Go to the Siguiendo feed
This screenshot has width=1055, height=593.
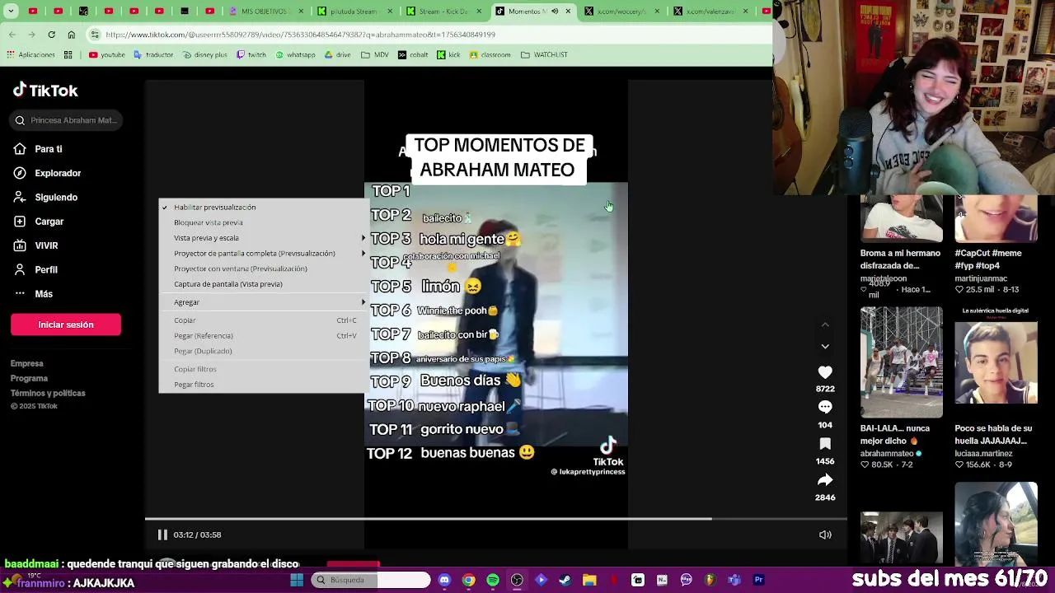pos(46,198)
